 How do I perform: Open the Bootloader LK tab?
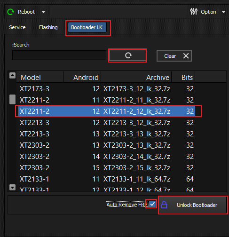pyautogui.click(x=87, y=27)
